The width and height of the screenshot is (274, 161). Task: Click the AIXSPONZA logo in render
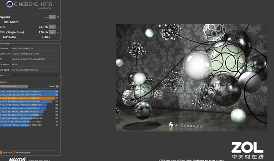click(186, 125)
